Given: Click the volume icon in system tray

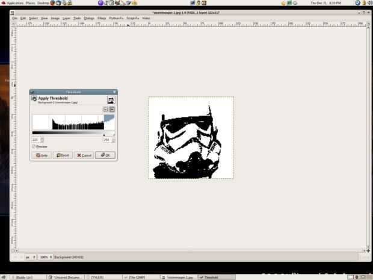Looking at the screenshot, I should (371, 3).
